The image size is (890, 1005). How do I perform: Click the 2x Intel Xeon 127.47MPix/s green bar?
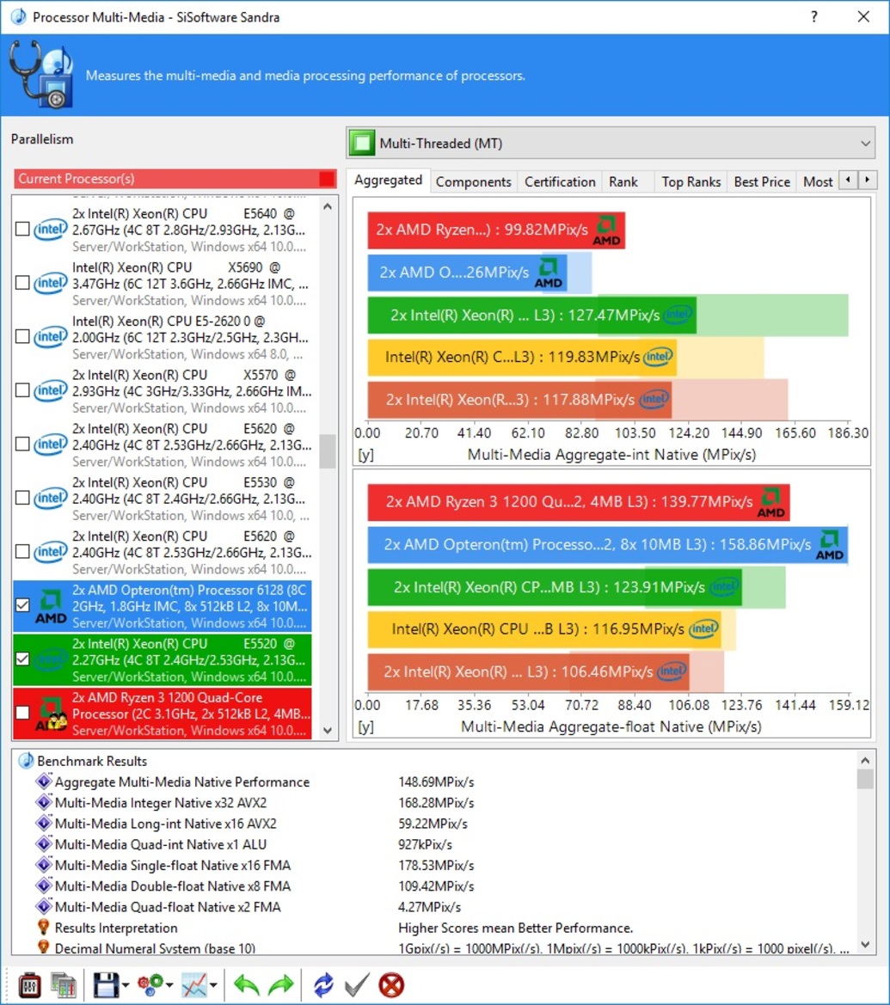click(x=531, y=315)
